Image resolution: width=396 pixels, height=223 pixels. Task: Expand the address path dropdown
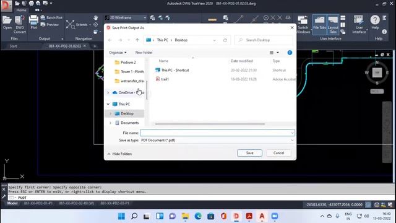[x=215, y=40]
